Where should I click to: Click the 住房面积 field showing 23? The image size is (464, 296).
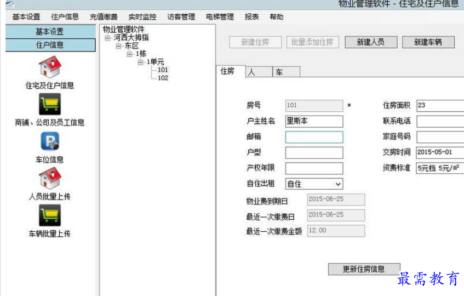(440, 106)
